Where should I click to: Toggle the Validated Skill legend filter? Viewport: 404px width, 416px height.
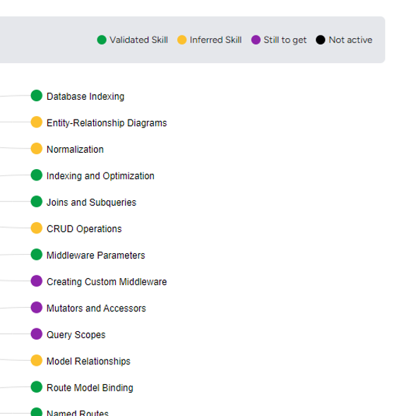coord(133,40)
